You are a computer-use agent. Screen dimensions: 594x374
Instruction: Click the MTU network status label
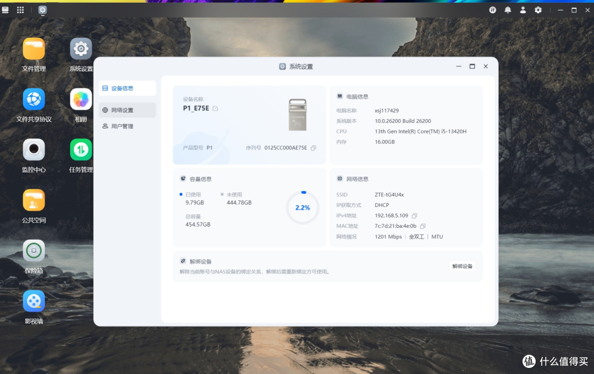(x=437, y=237)
